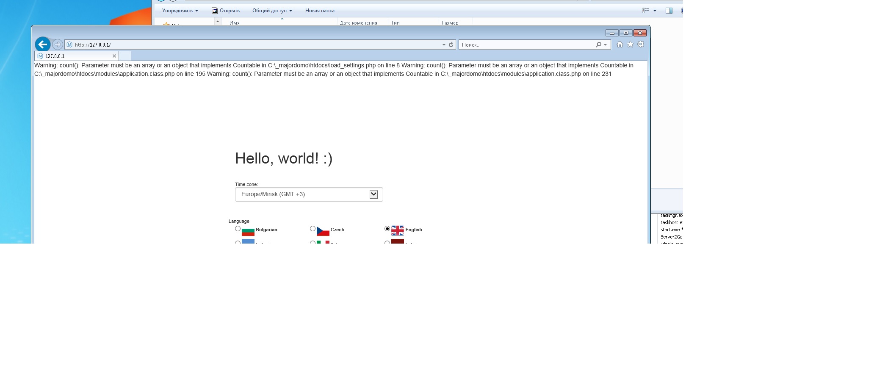The image size is (874, 366).
Task: Click the Hello, world! heading
Action: pos(284,158)
